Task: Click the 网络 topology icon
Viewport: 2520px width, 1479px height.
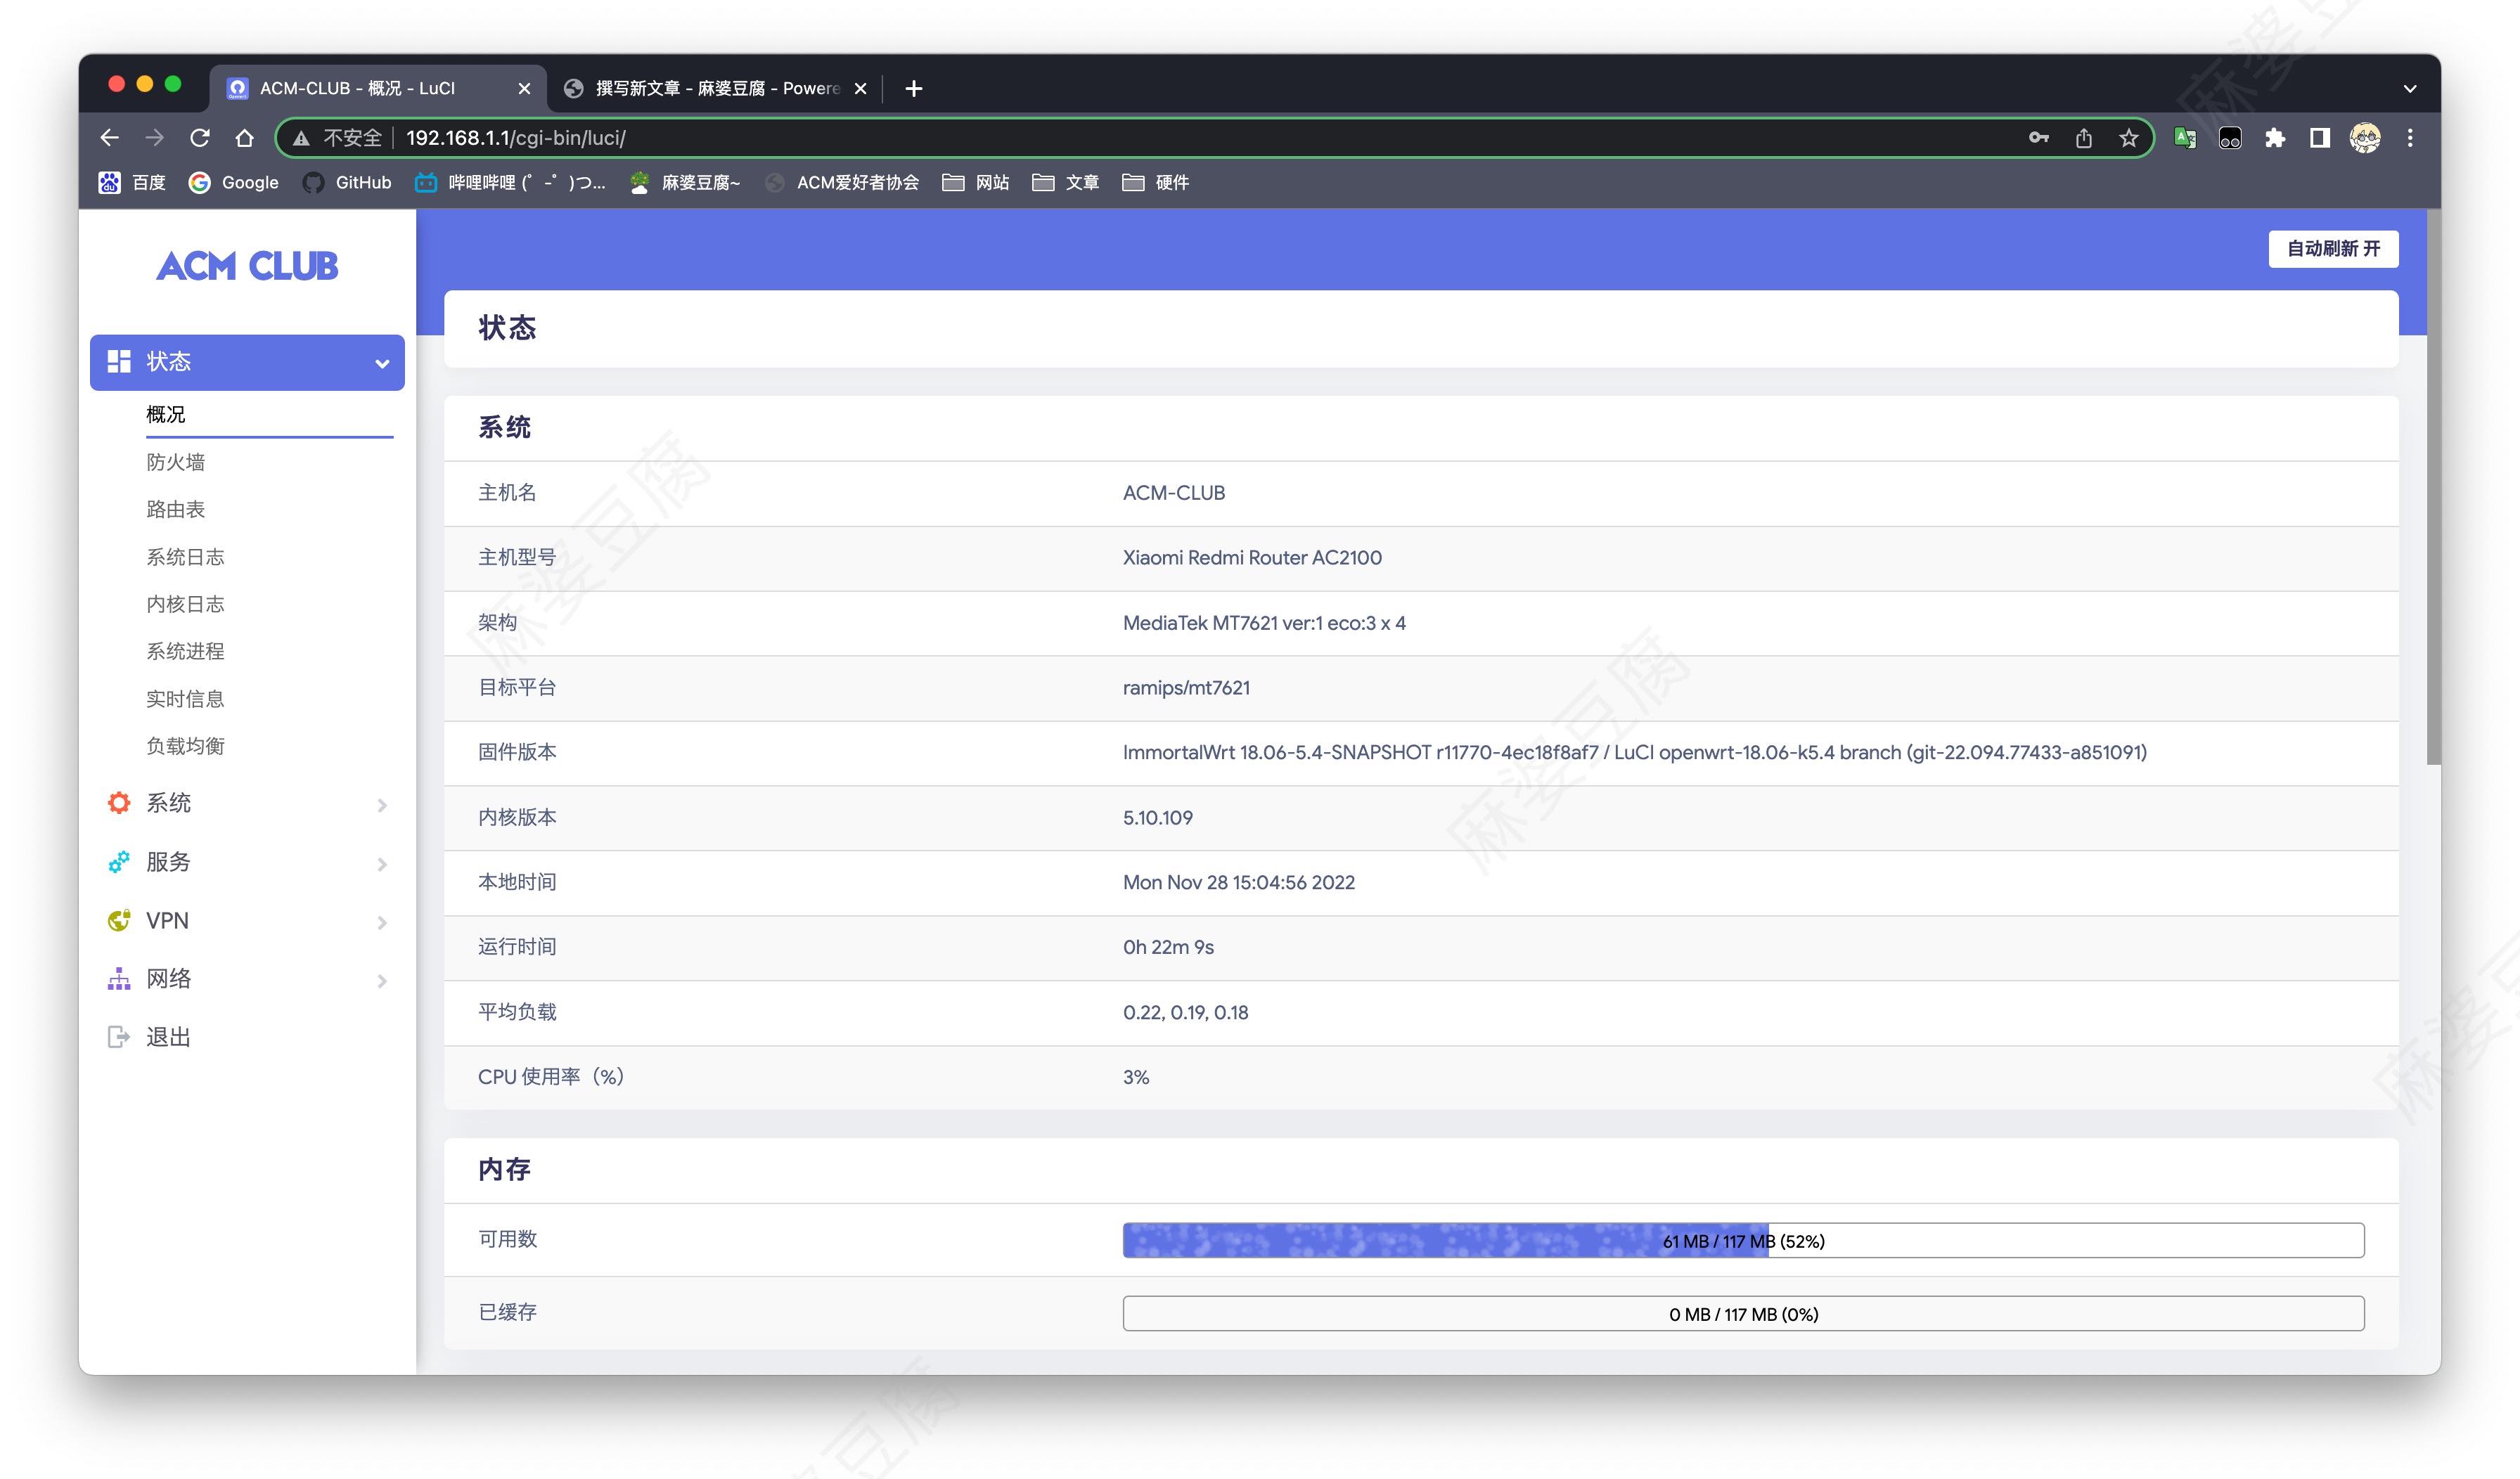Action: tap(119, 979)
